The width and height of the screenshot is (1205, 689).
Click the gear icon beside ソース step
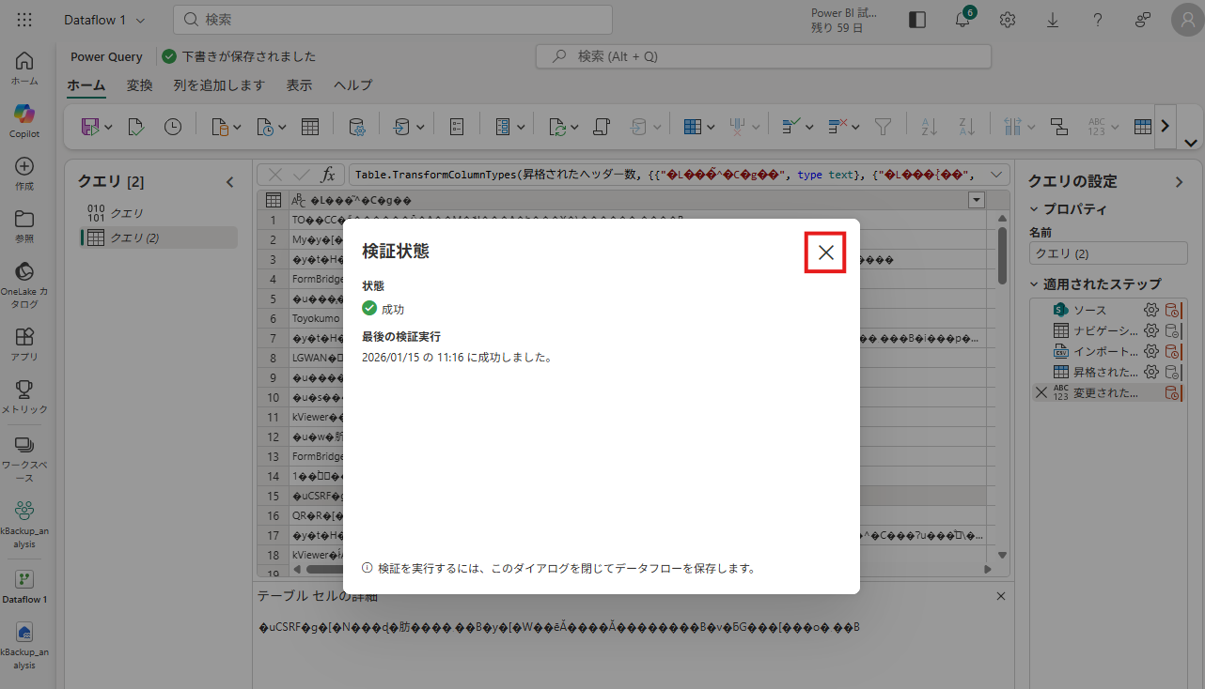click(x=1150, y=310)
